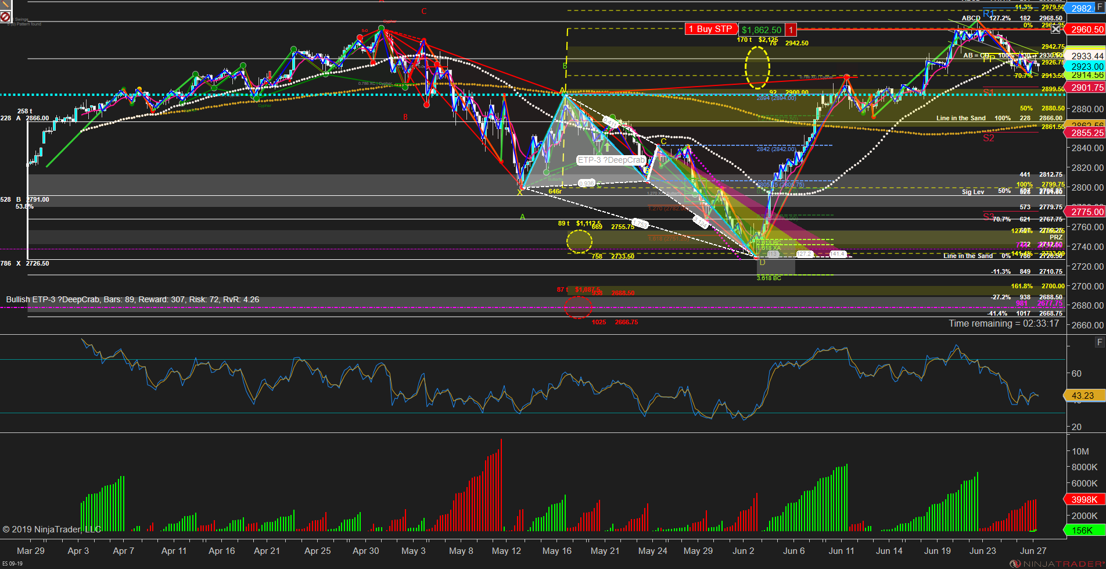Click the 2880.00 price axis label

[1087, 109]
